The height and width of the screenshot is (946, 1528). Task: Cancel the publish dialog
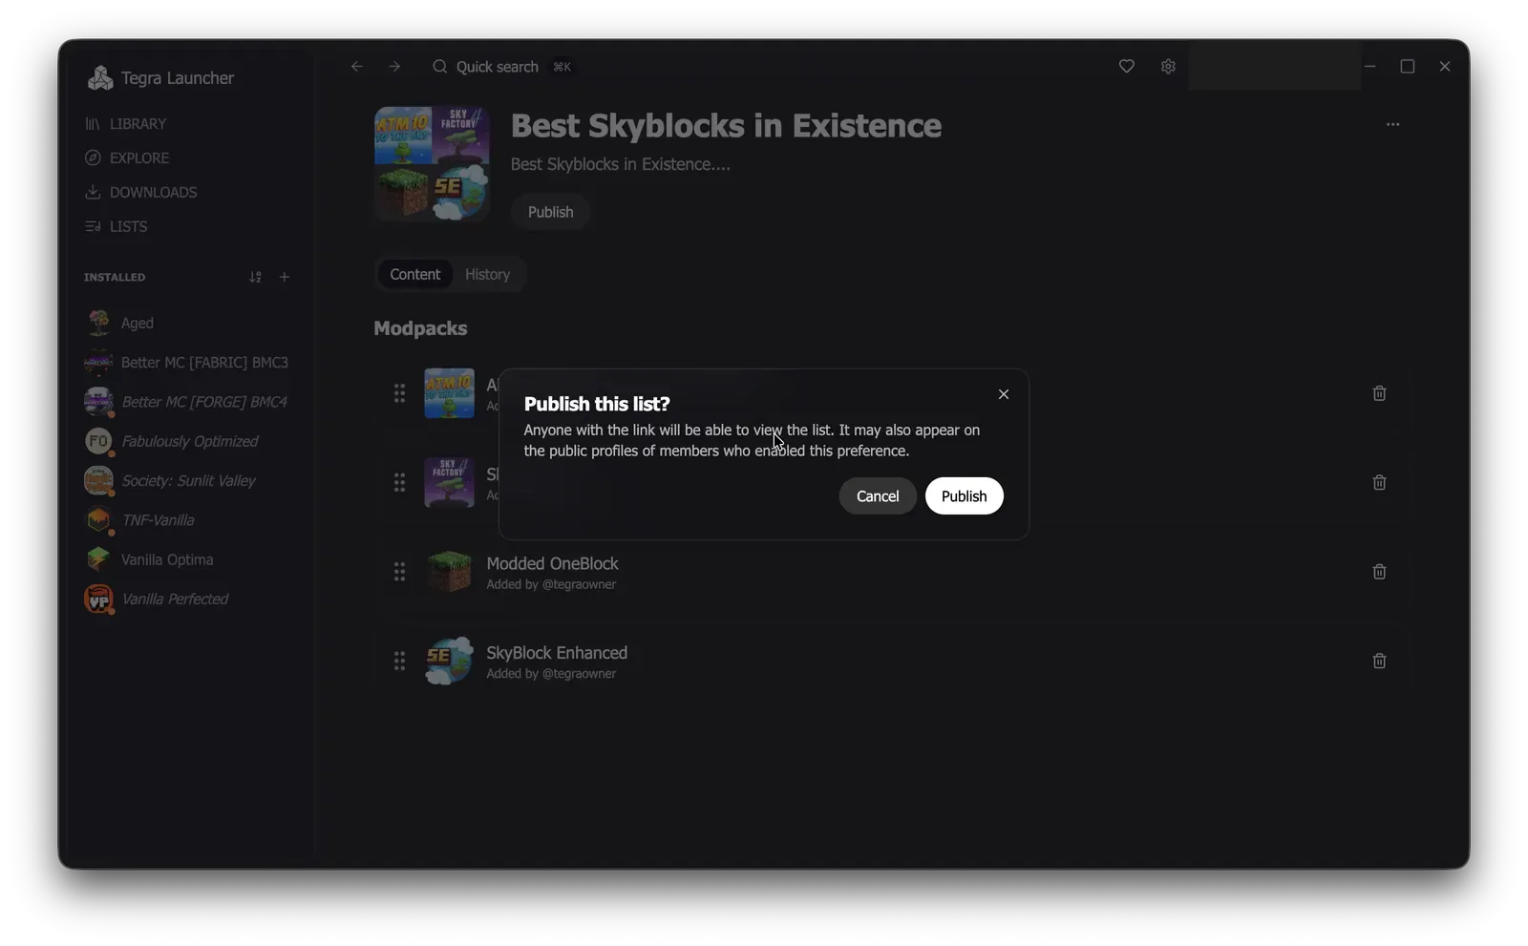point(877,496)
